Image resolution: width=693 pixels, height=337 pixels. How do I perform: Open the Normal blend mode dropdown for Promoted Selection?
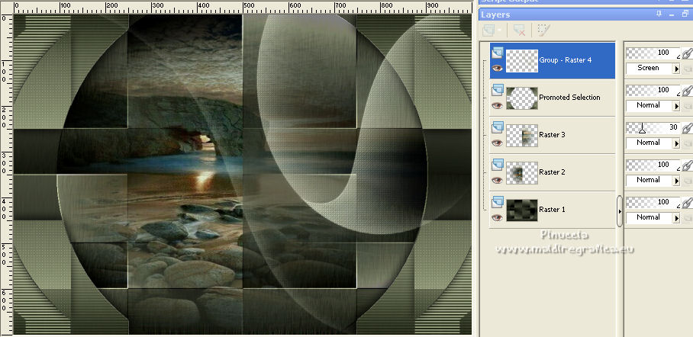653,105
